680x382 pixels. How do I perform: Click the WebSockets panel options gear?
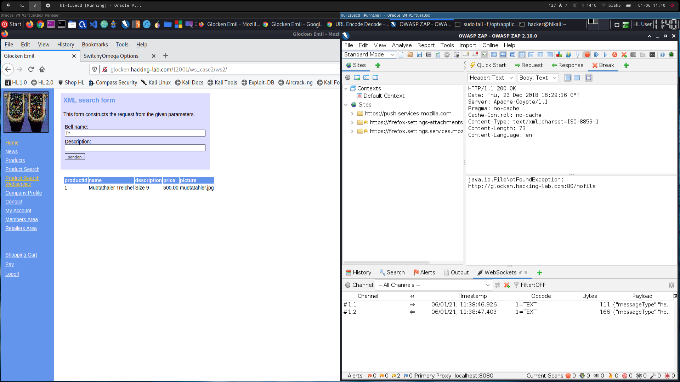[x=671, y=285]
